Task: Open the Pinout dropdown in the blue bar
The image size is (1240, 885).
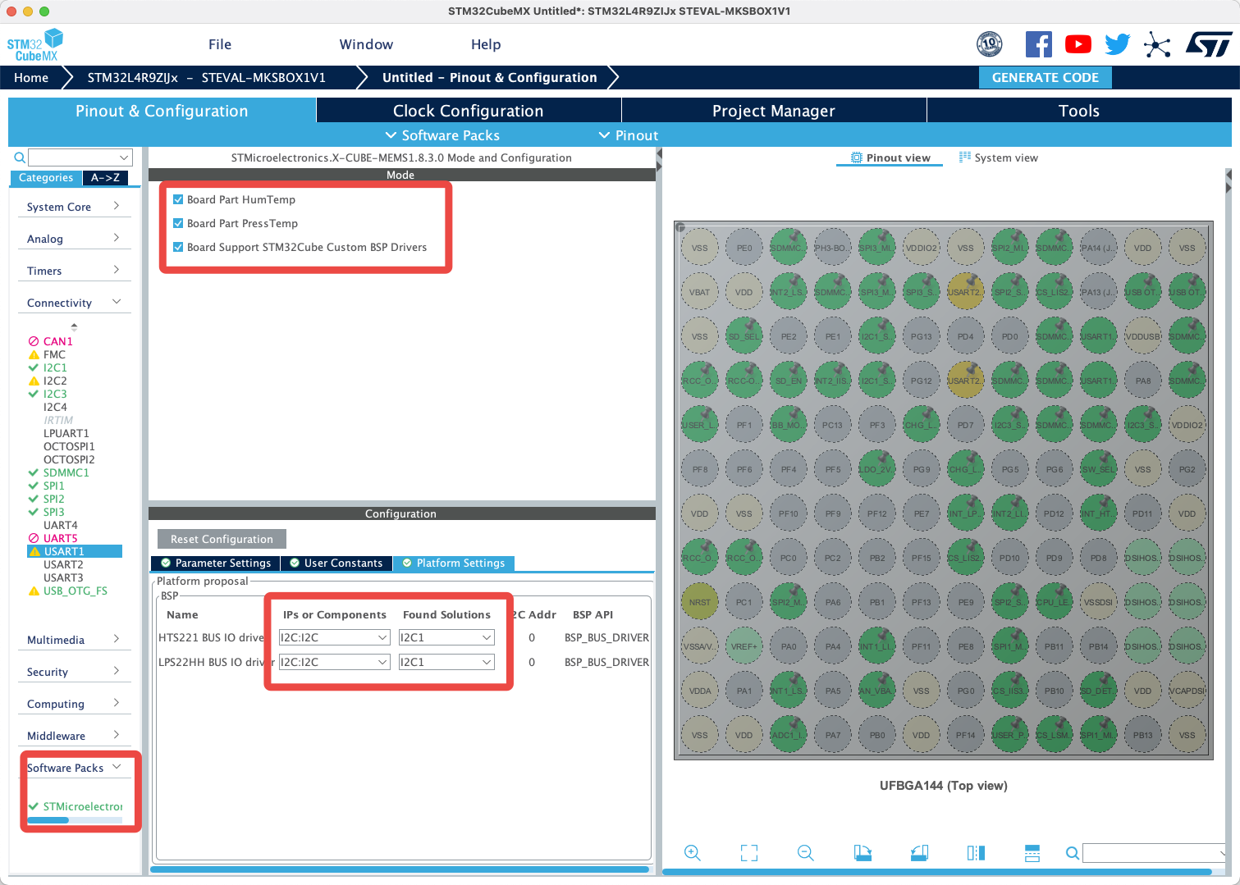Action: [x=629, y=135]
